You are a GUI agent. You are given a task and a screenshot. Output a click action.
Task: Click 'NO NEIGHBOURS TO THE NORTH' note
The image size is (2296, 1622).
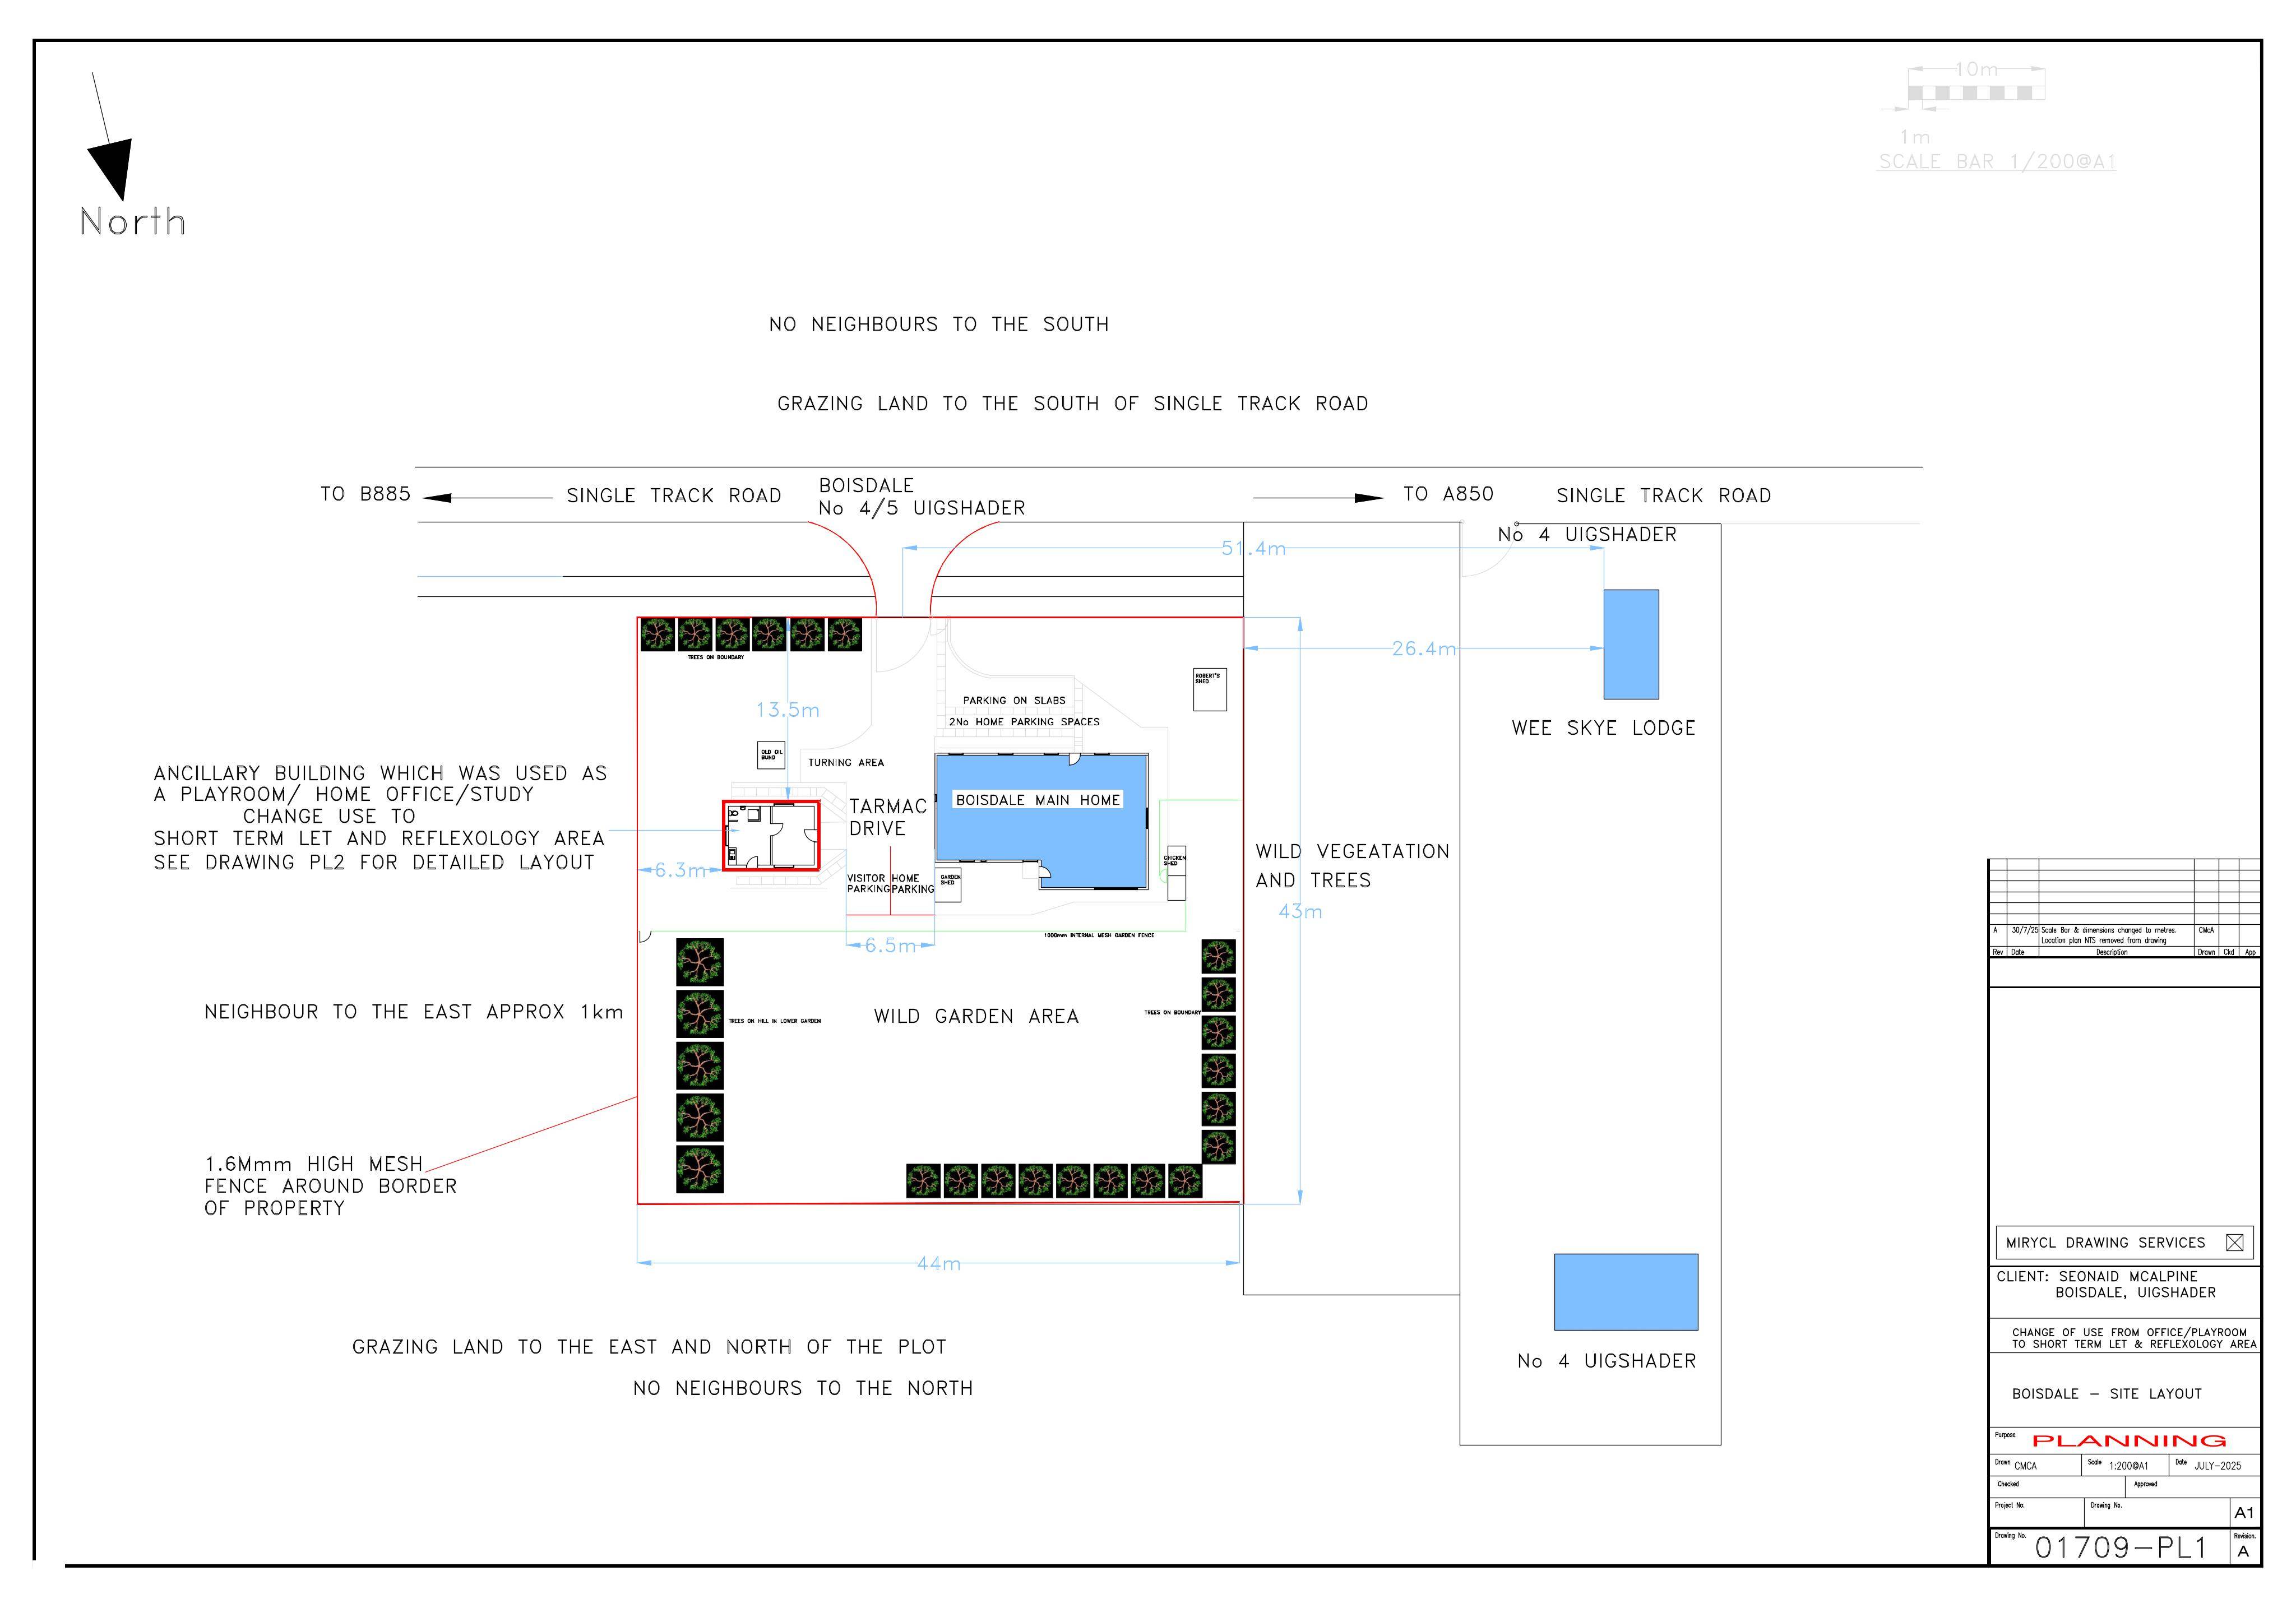[803, 1388]
